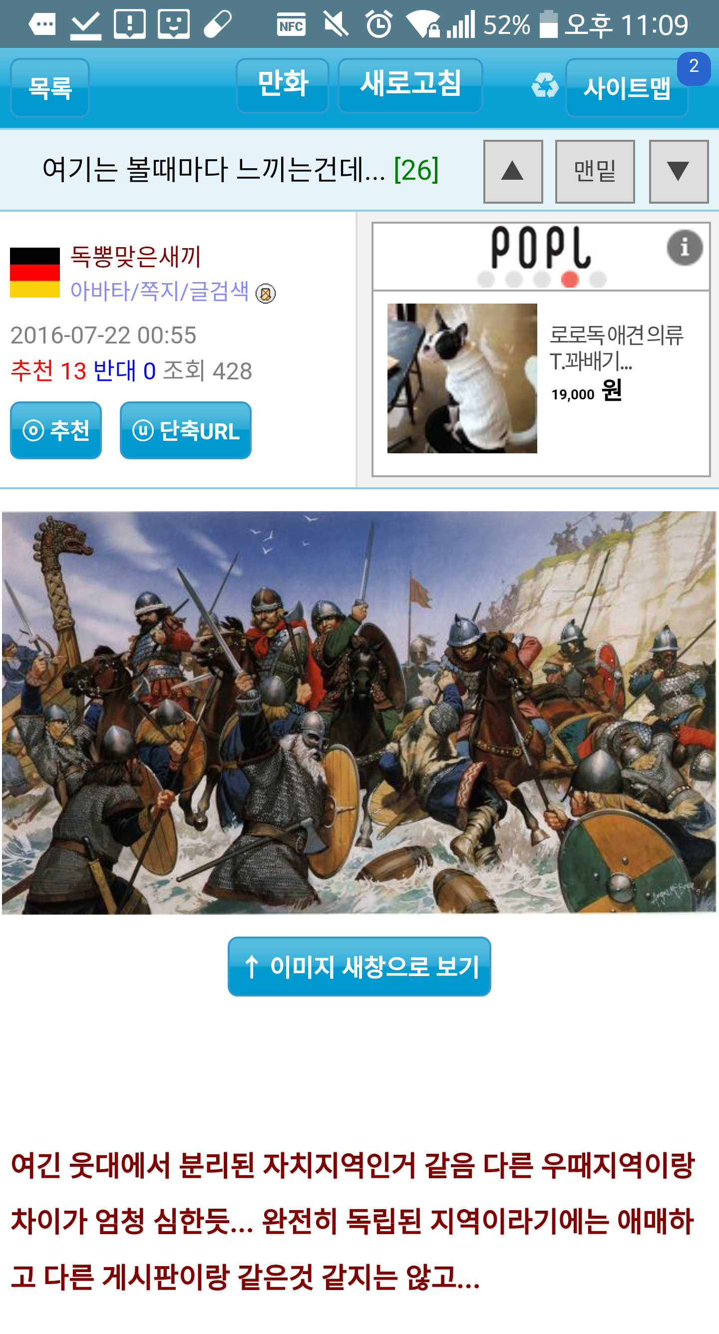Screen dimensions: 719x1334
Task: Open the 아바타/쪽지/글검색 link
Action: (160, 291)
